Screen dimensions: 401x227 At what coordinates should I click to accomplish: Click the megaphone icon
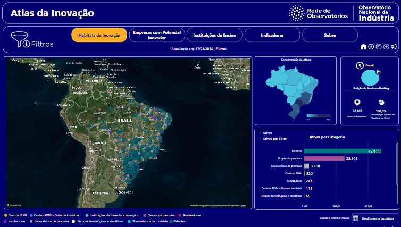[x=394, y=47]
